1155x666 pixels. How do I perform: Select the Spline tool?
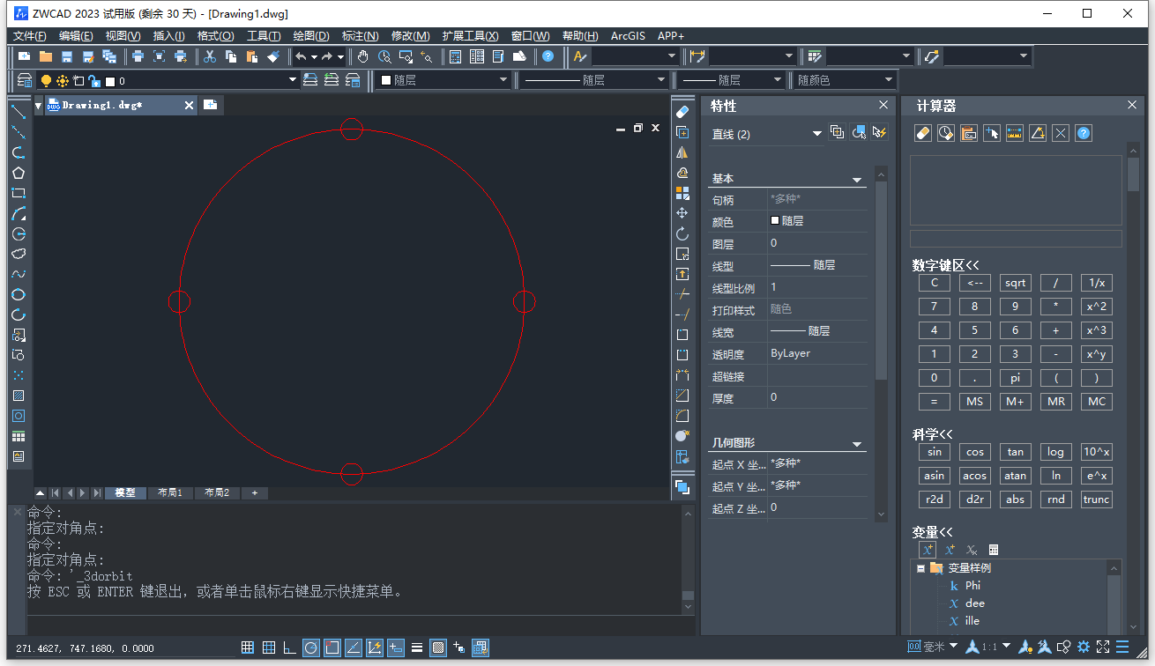pyautogui.click(x=18, y=274)
